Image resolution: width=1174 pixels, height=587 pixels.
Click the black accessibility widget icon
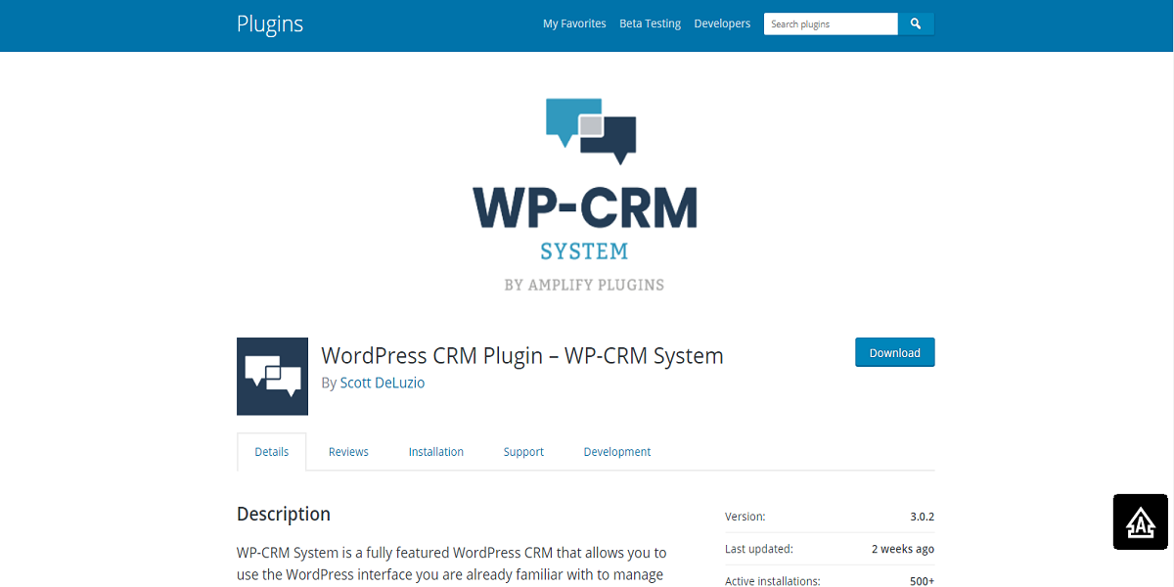pos(1141,521)
